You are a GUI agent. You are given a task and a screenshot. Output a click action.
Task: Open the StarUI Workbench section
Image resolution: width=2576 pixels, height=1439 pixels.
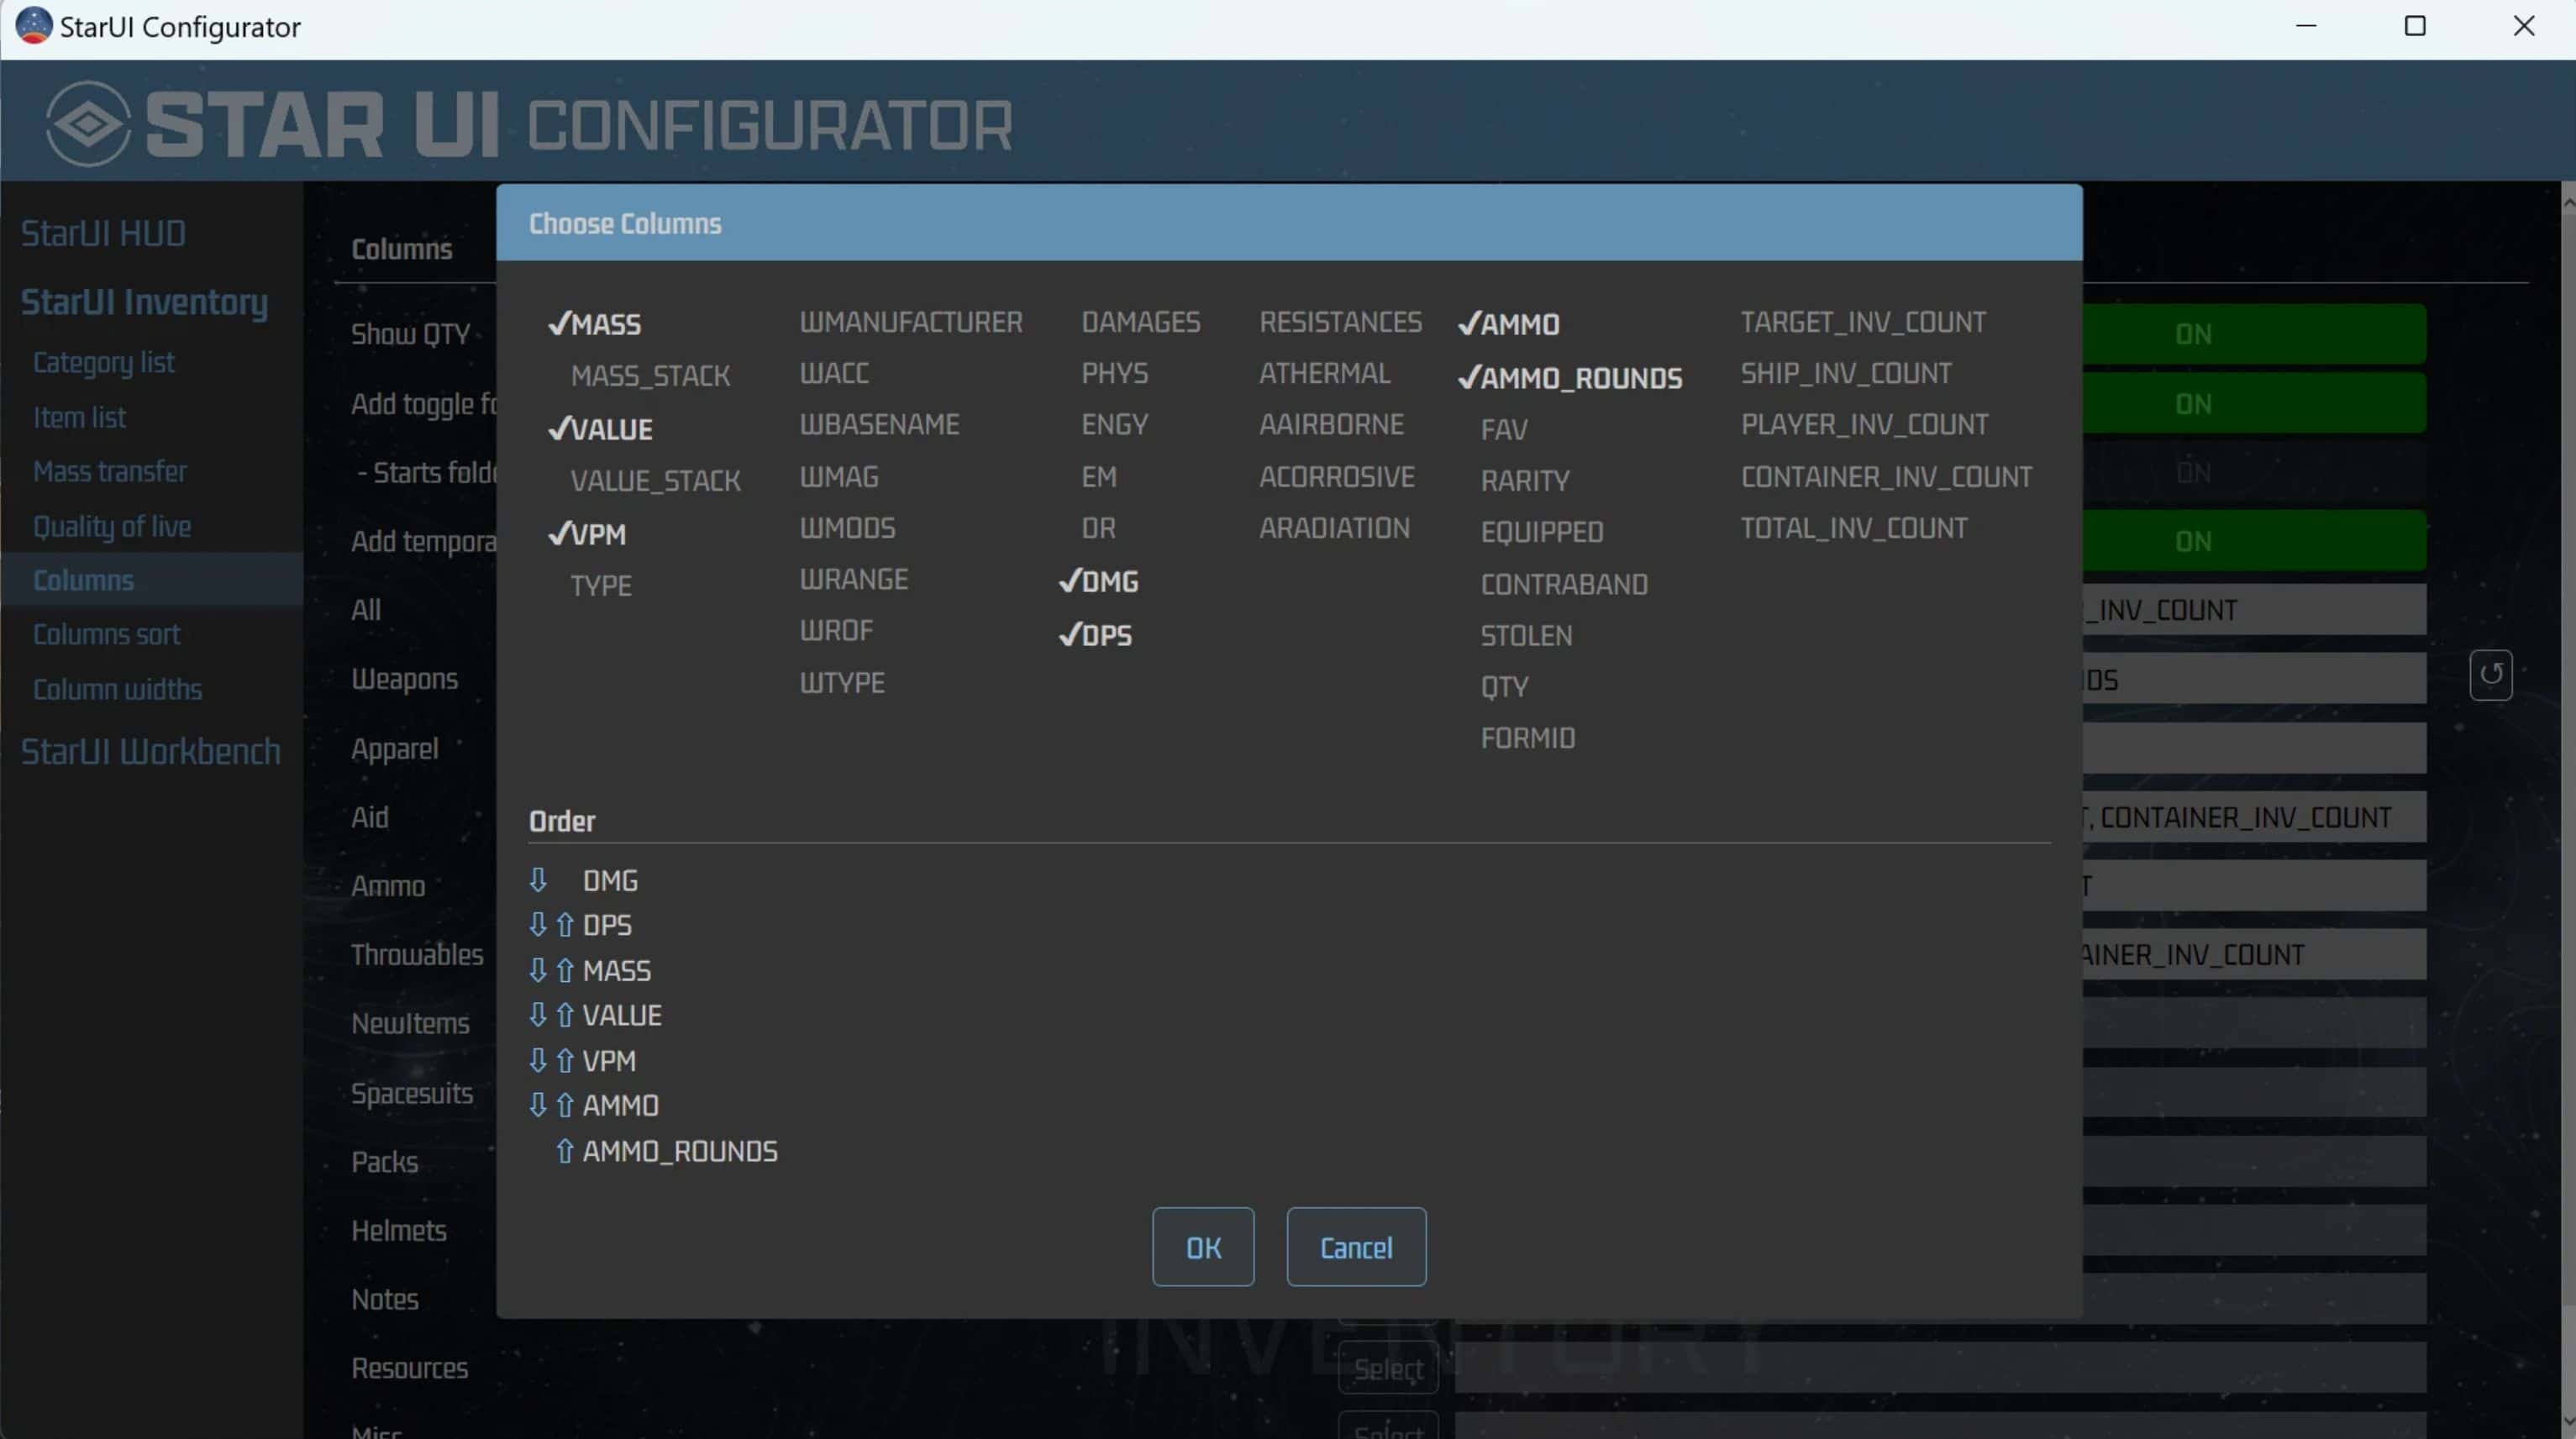coord(150,751)
